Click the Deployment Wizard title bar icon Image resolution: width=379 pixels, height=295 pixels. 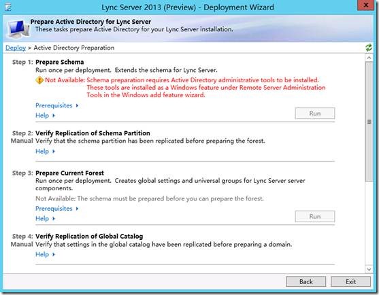8,7
